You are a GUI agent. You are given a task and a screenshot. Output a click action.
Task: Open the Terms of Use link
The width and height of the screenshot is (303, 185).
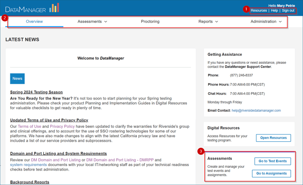point(29,126)
